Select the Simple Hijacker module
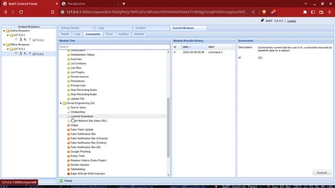This screenshot has width=335, height=188. [x=80, y=165]
